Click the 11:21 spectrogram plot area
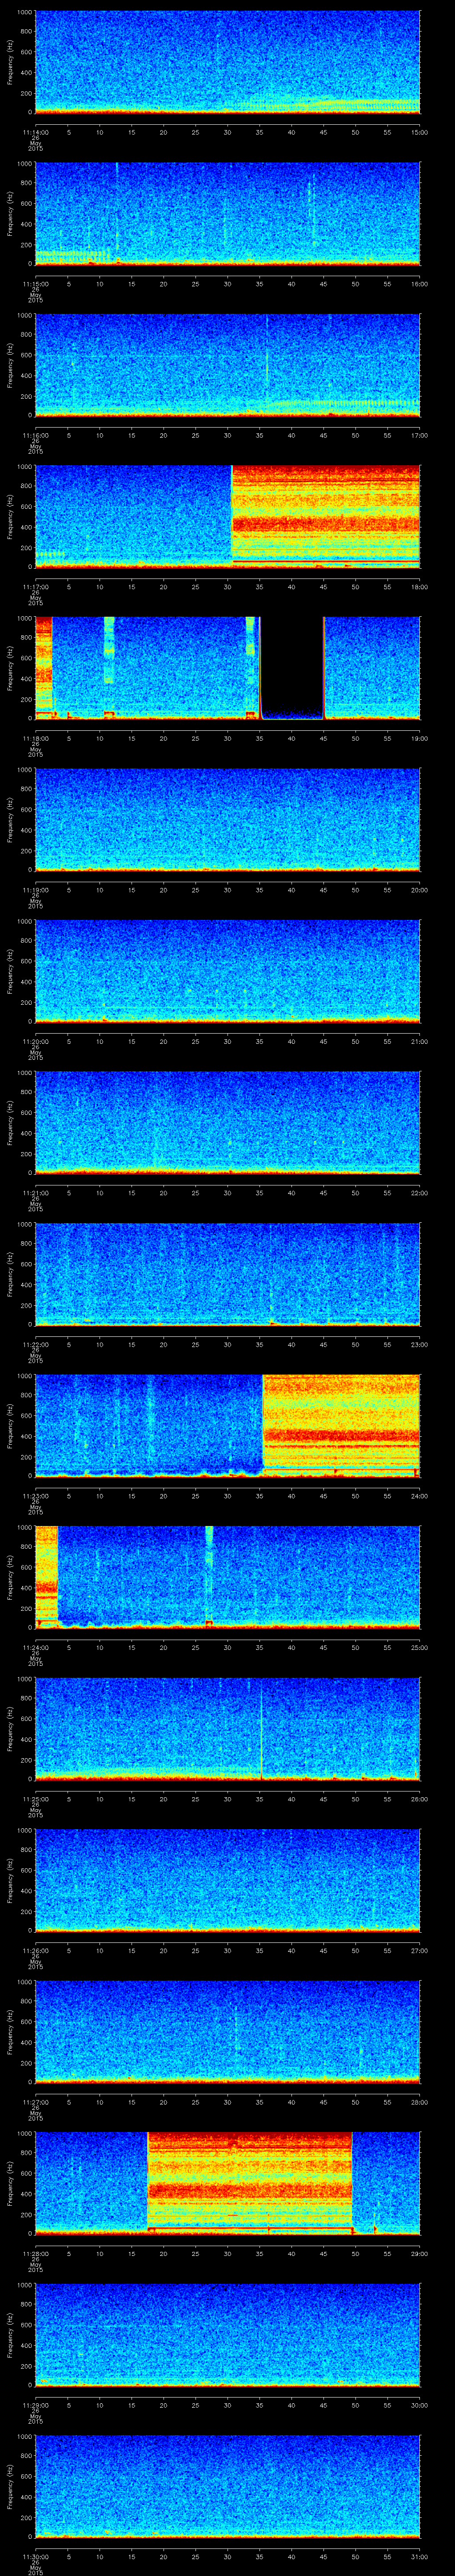The height and width of the screenshot is (2576, 455). tap(227, 1121)
